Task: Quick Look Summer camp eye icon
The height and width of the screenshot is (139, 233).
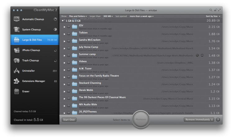Action: (202, 56)
